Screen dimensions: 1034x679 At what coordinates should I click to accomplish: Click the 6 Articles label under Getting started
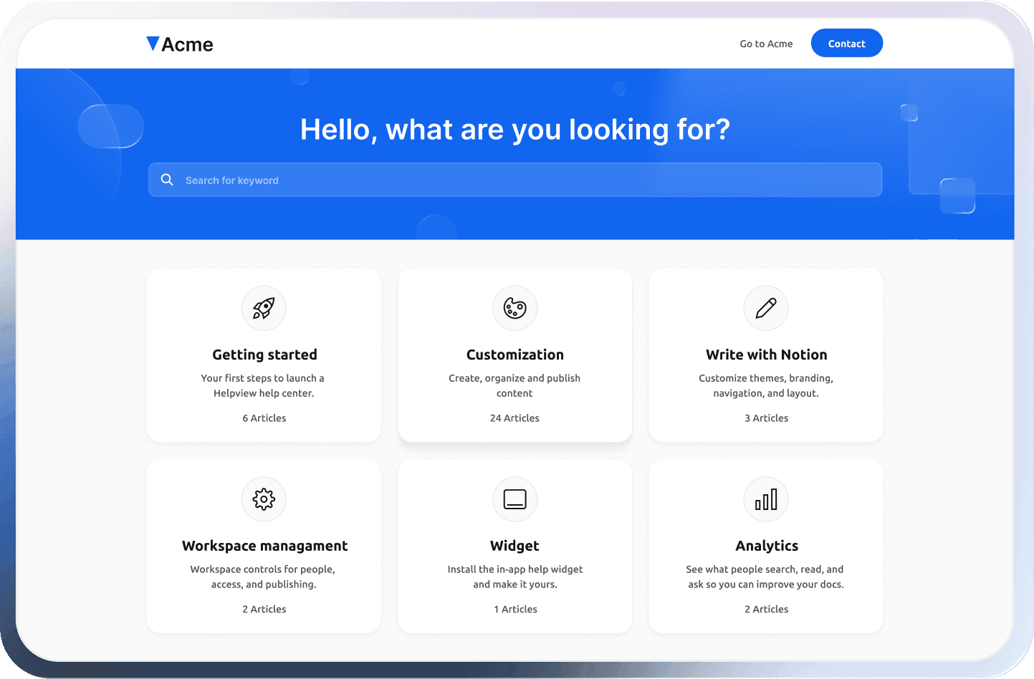[x=264, y=418]
